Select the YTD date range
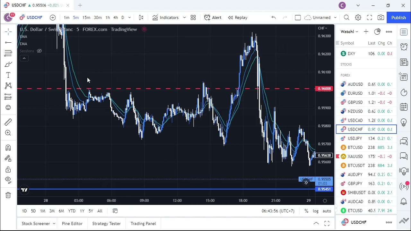Screen dimensions: 411x231 click(x=72, y=211)
